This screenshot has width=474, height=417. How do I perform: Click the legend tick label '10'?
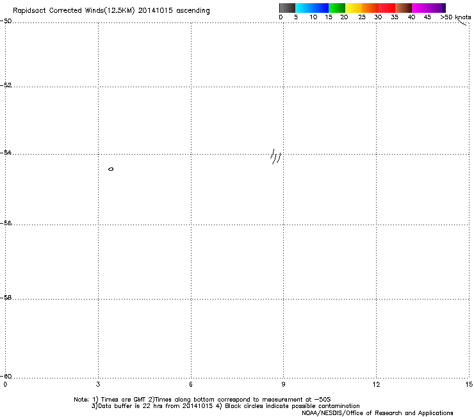coord(313,17)
